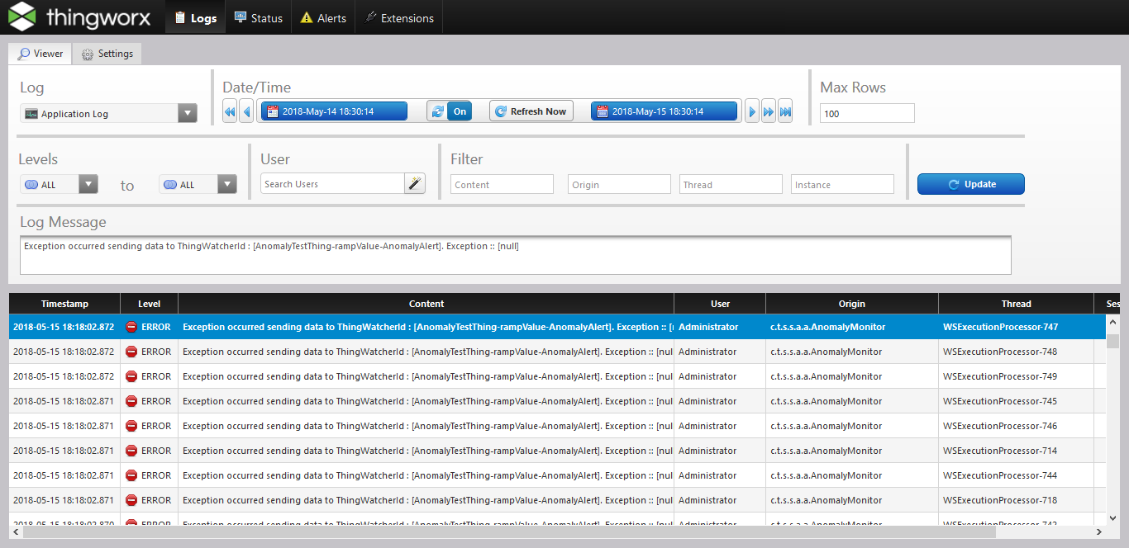
Task: Open the start date 2018-May-14 picker
Action: click(334, 111)
